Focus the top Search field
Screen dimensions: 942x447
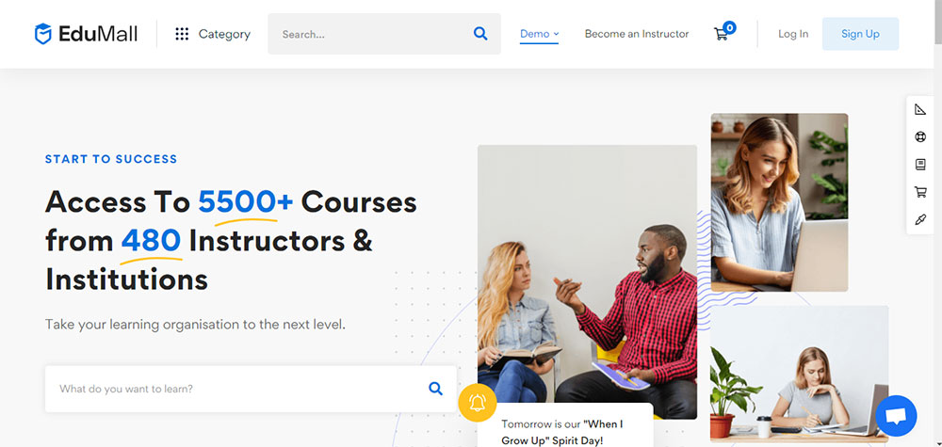[x=384, y=34]
